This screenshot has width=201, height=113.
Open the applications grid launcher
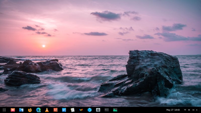pos(4,110)
